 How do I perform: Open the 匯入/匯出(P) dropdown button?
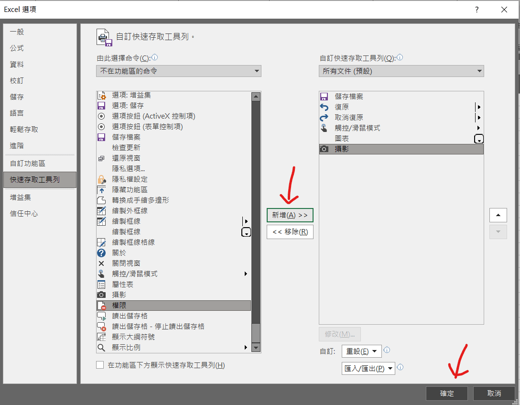point(368,368)
